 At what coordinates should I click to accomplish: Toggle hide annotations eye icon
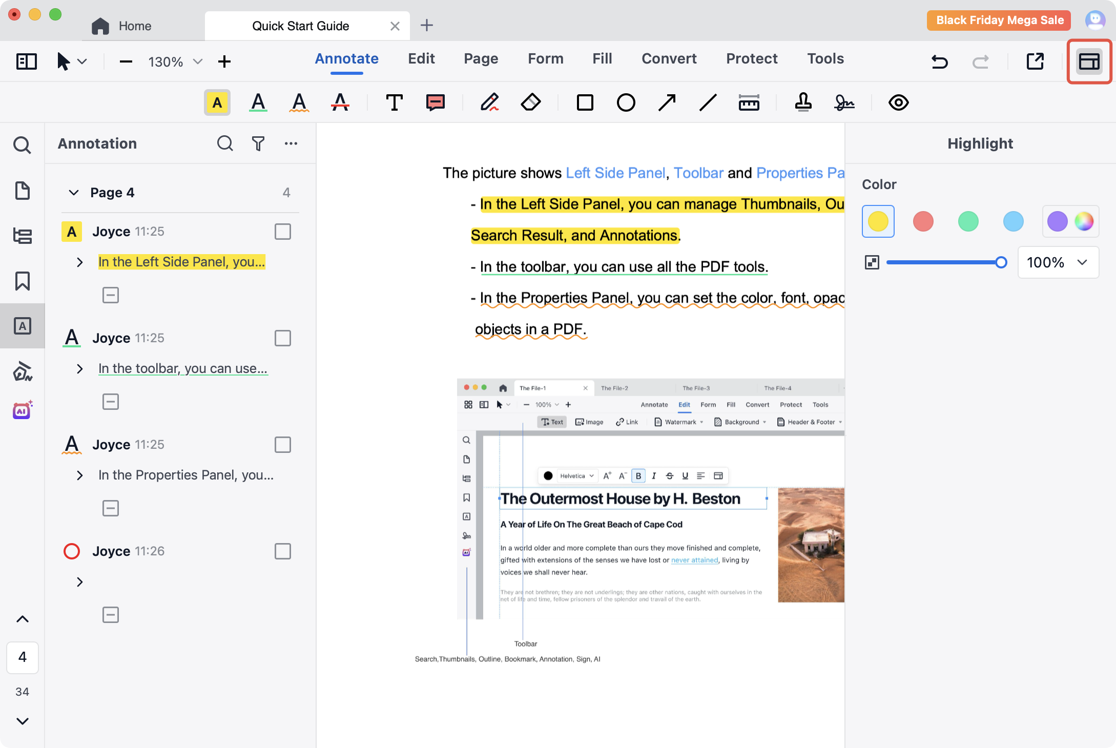(x=898, y=102)
